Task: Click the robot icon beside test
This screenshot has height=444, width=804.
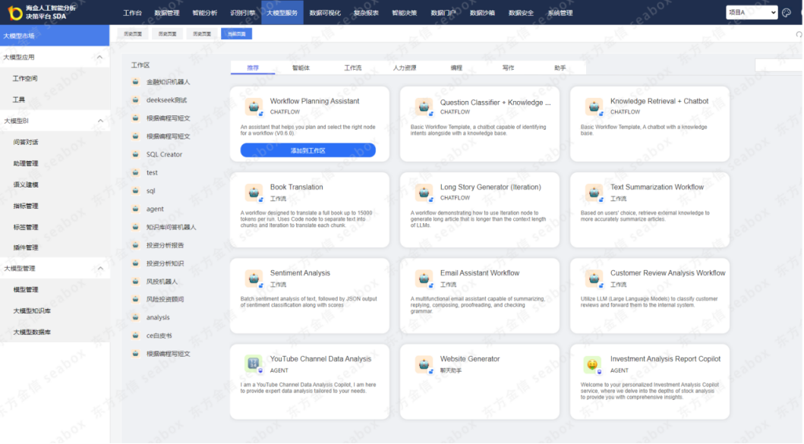Action: 135,173
